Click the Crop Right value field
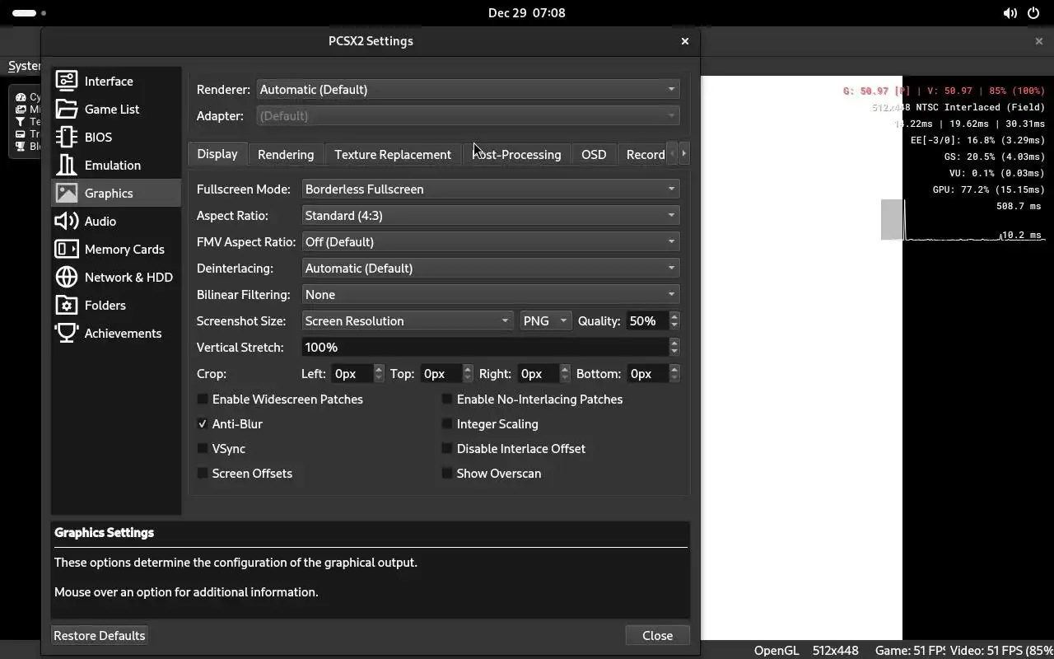The height and width of the screenshot is (659, 1054). pyautogui.click(x=538, y=373)
